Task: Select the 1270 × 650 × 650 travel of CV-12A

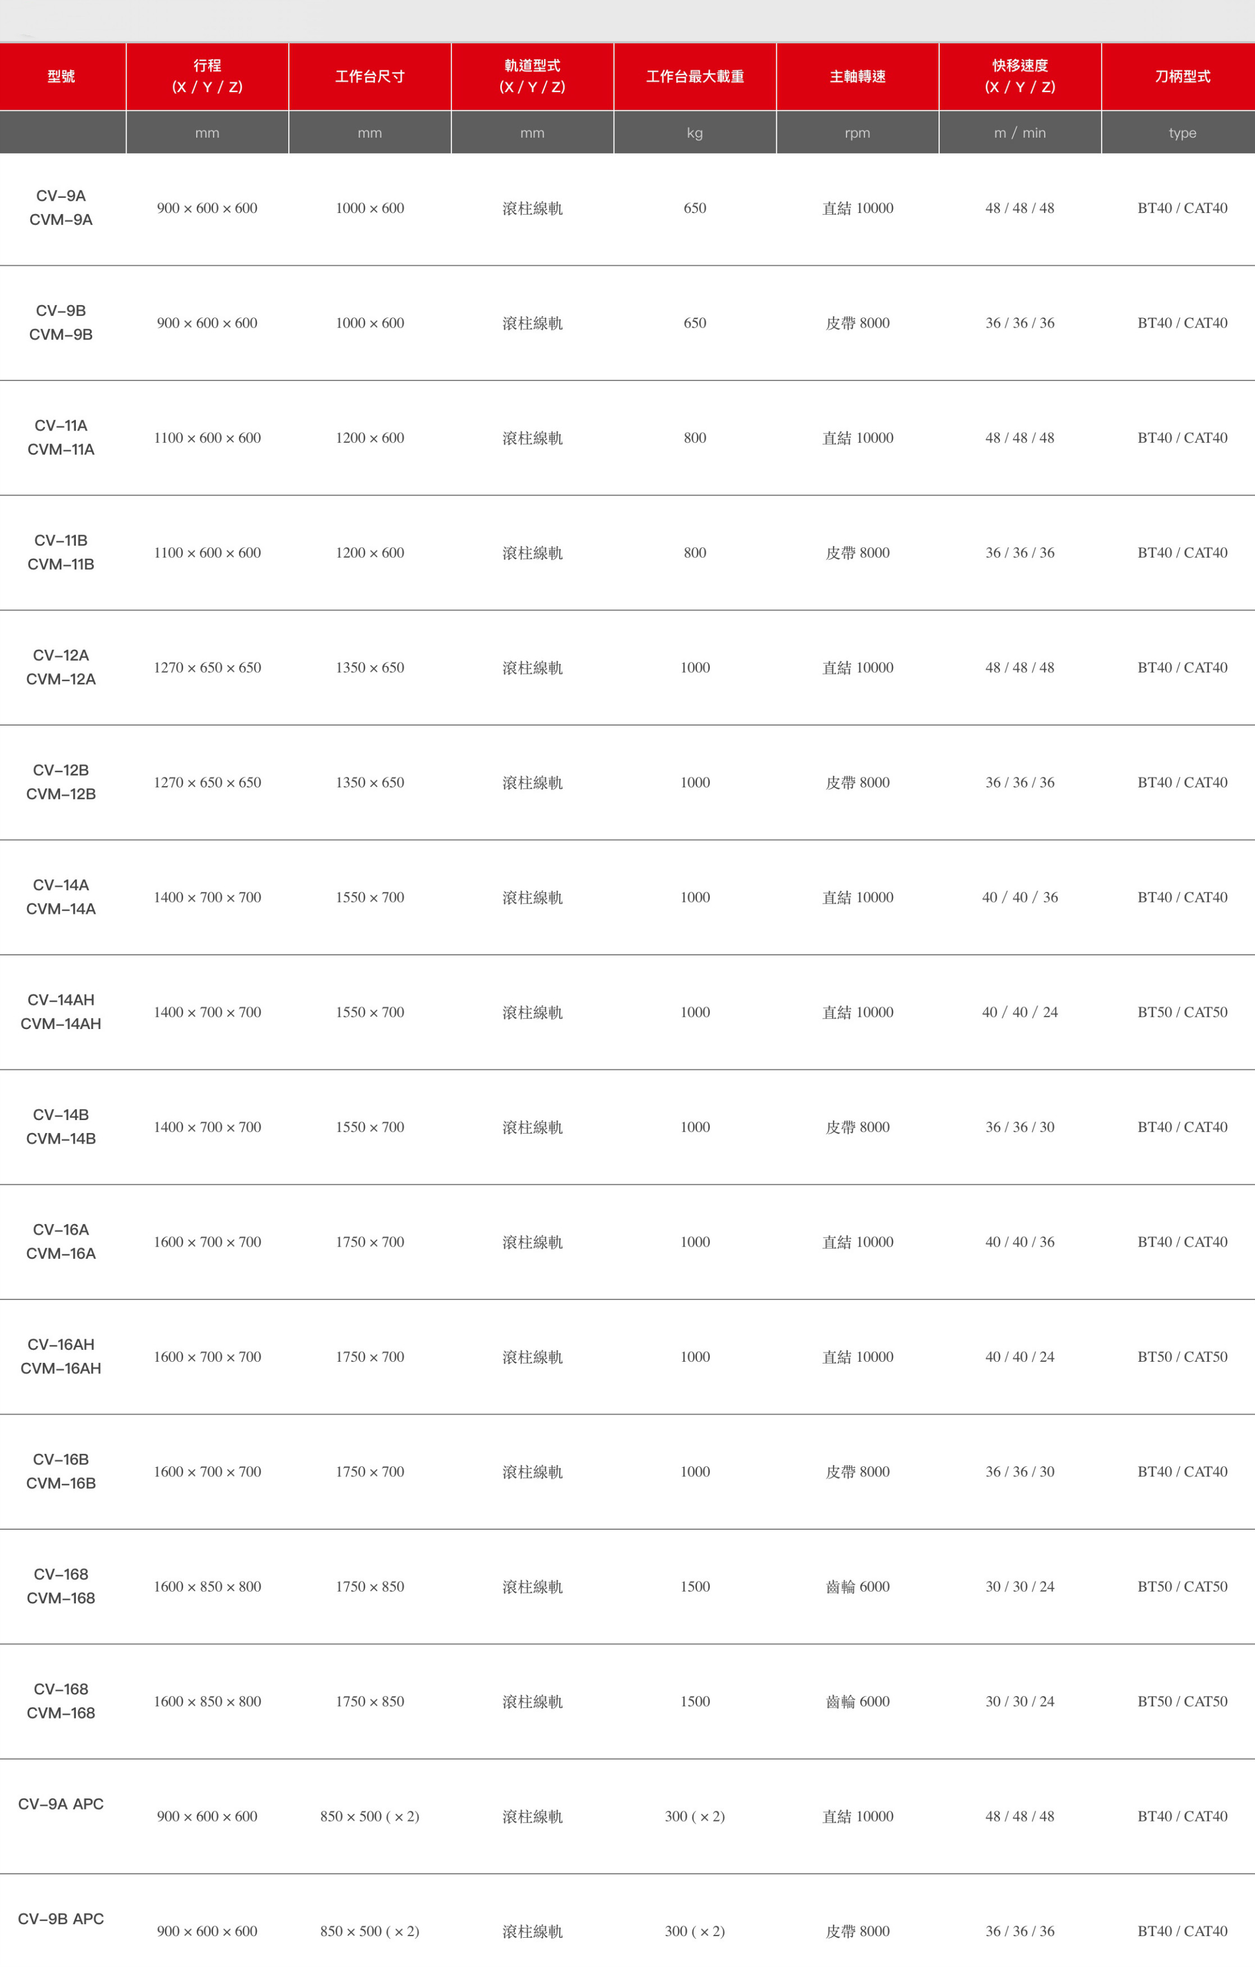Action: [207, 668]
